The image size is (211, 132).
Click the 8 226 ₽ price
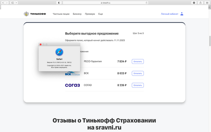tap(122, 85)
